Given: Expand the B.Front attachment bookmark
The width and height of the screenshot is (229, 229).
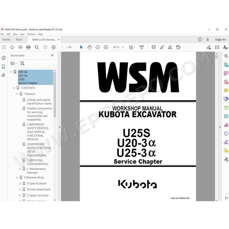Looking at the screenshot, I should [20, 189].
